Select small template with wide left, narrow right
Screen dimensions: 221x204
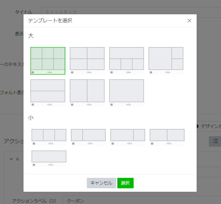tap(128, 137)
